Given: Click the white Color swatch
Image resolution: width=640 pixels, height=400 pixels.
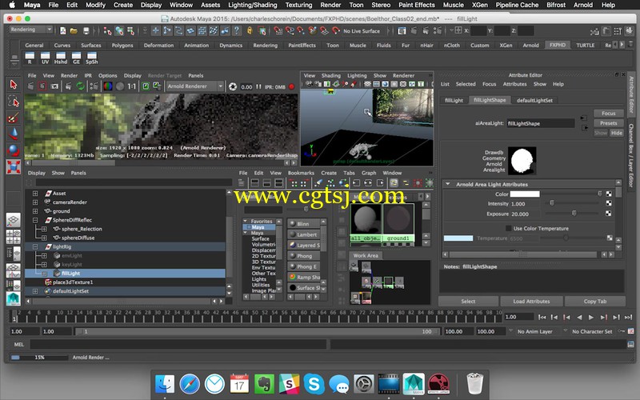Looking at the screenshot, I should point(525,194).
